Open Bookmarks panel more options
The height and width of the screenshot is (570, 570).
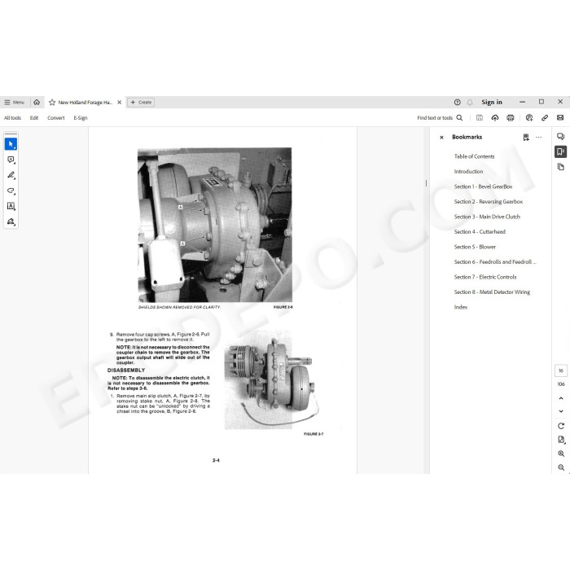coord(539,138)
